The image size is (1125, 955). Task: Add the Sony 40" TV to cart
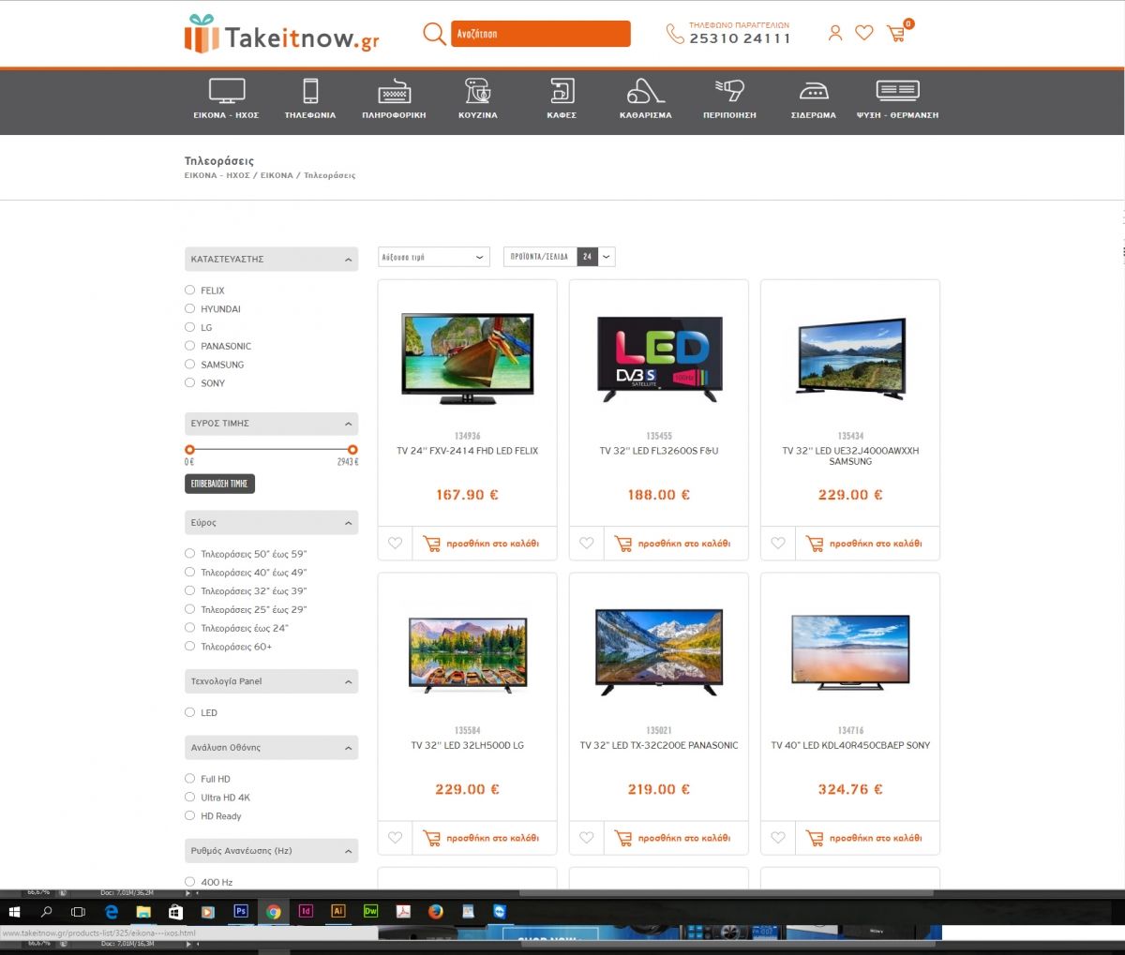(864, 838)
